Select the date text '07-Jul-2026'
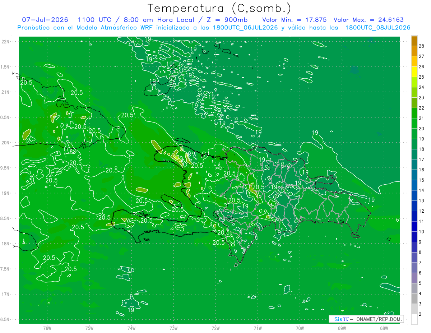This screenshot has height=333, width=431. click(45, 20)
